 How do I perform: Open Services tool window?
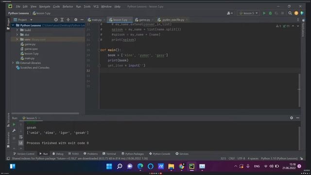tap(182, 154)
